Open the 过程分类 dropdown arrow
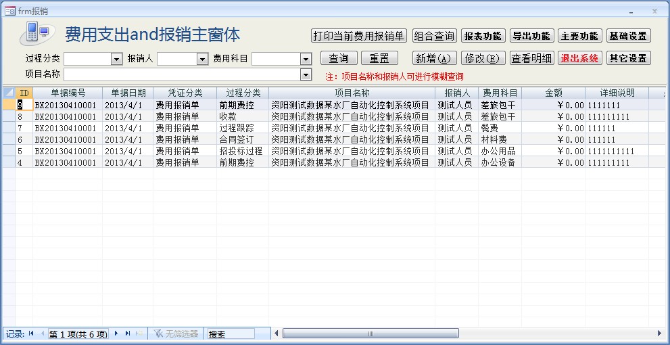 point(117,60)
